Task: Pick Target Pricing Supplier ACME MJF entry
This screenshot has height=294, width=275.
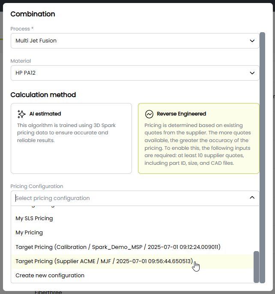Action: (x=104, y=261)
